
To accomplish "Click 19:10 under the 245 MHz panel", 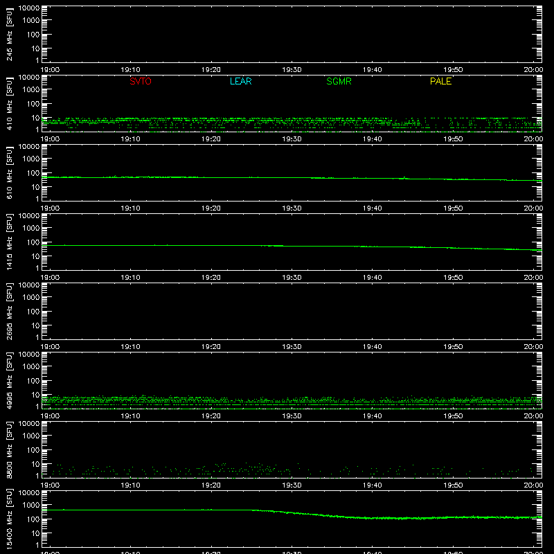I will point(130,70).
